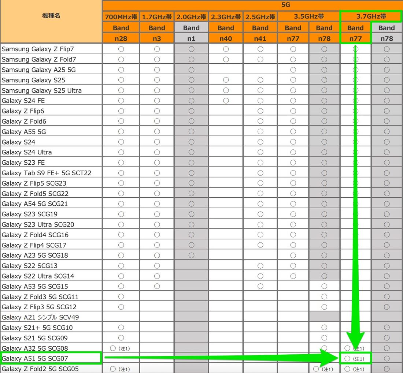Click Galaxy A53 5G SCG15 n41 circle
Image resolution: width=403 pixels, height=373 pixels.
point(260,286)
